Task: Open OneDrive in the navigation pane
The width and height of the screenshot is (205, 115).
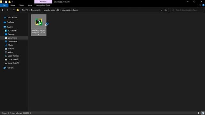Action: tap(10, 22)
